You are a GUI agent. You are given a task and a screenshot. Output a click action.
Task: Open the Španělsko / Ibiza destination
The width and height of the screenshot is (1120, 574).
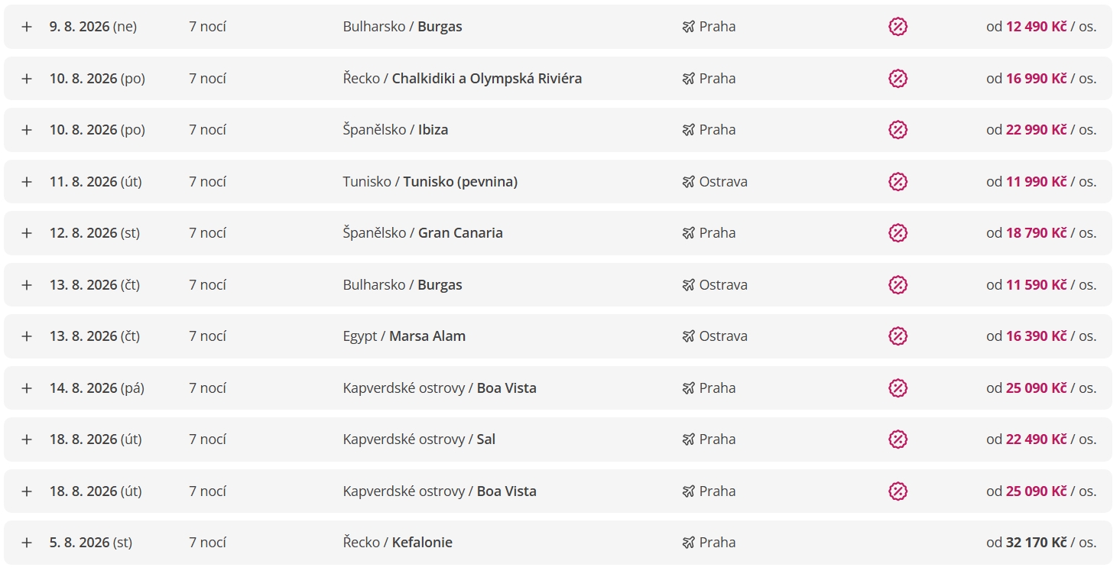pyautogui.click(x=395, y=130)
